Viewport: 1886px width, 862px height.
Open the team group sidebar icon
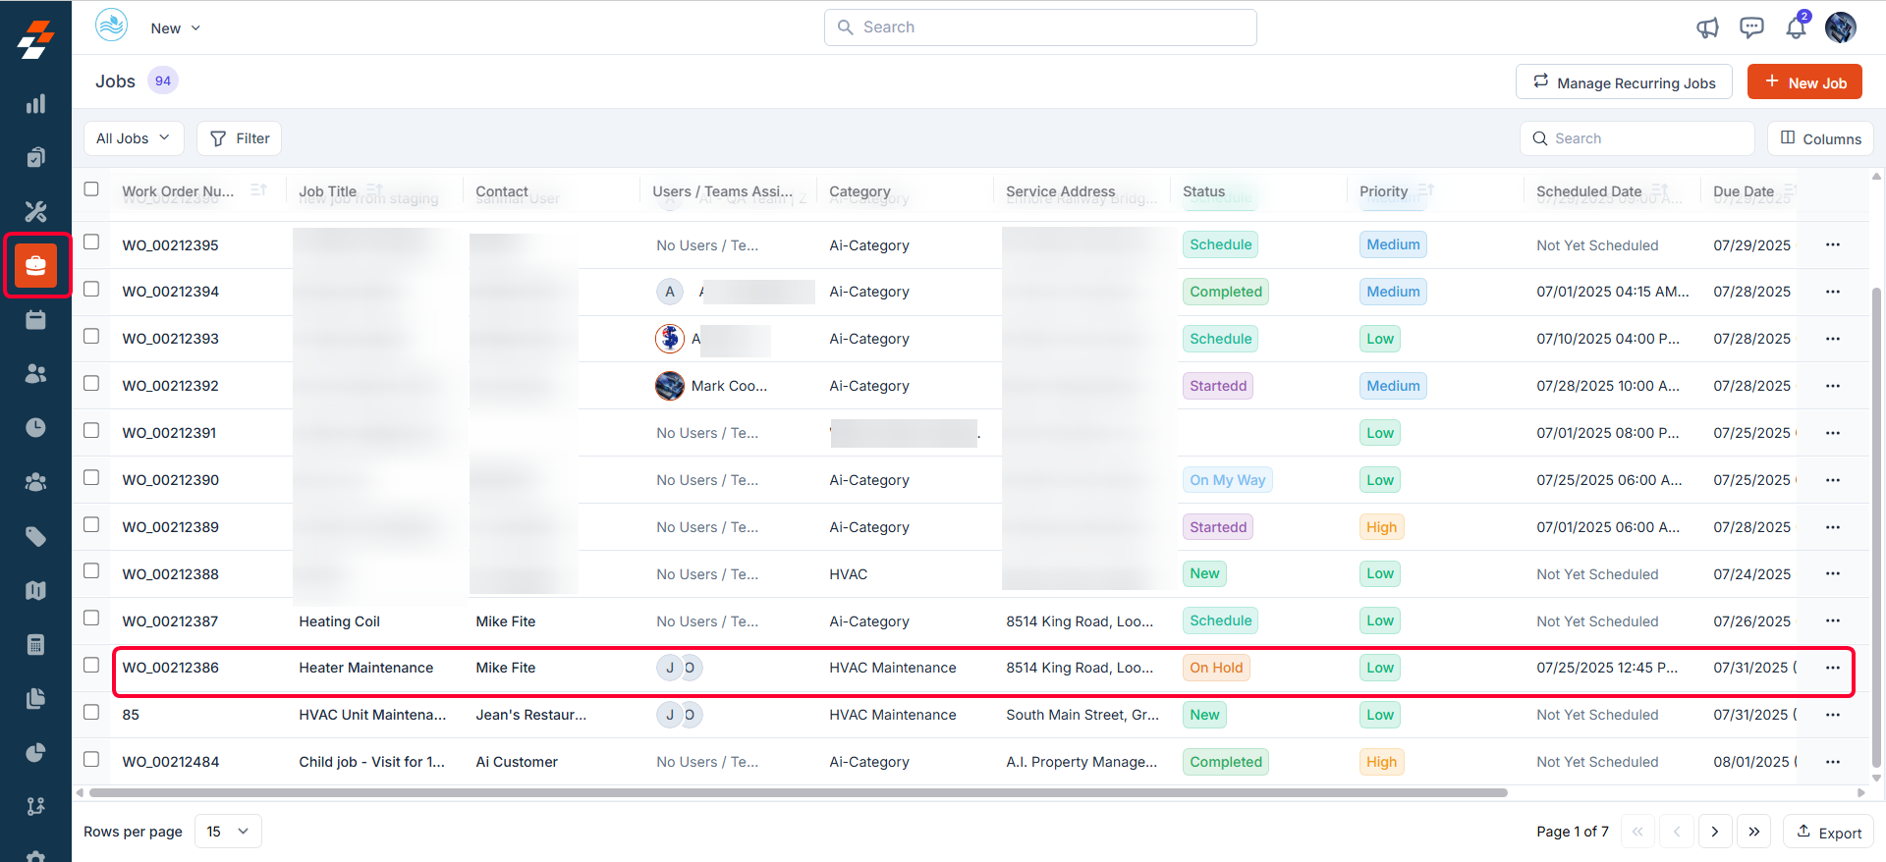coord(35,482)
